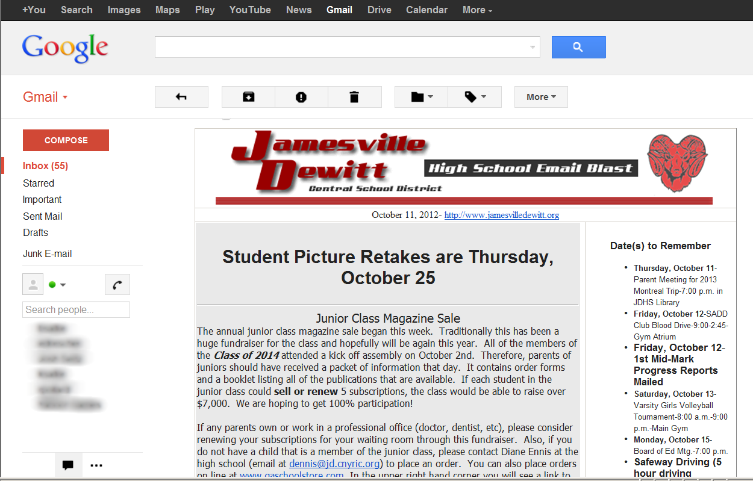Open Drive in the top bar
The height and width of the screenshot is (481, 753).
coord(379,10)
